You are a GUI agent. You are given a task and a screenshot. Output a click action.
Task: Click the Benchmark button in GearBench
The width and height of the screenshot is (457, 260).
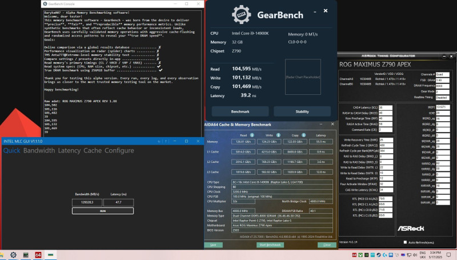tap(240, 111)
